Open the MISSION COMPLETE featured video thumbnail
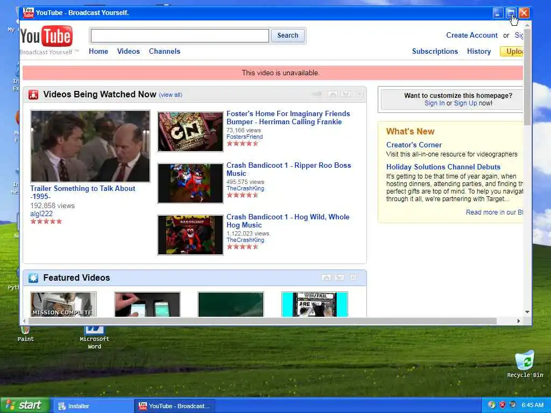Image resolution: width=551 pixels, height=413 pixels. pyautogui.click(x=63, y=304)
